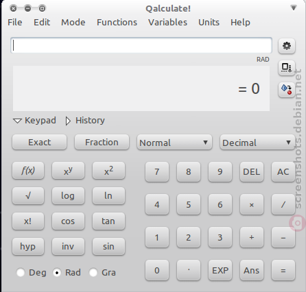Click the multiplication × key
Viewport: 306px width, 292px height.
pyautogui.click(x=252, y=205)
